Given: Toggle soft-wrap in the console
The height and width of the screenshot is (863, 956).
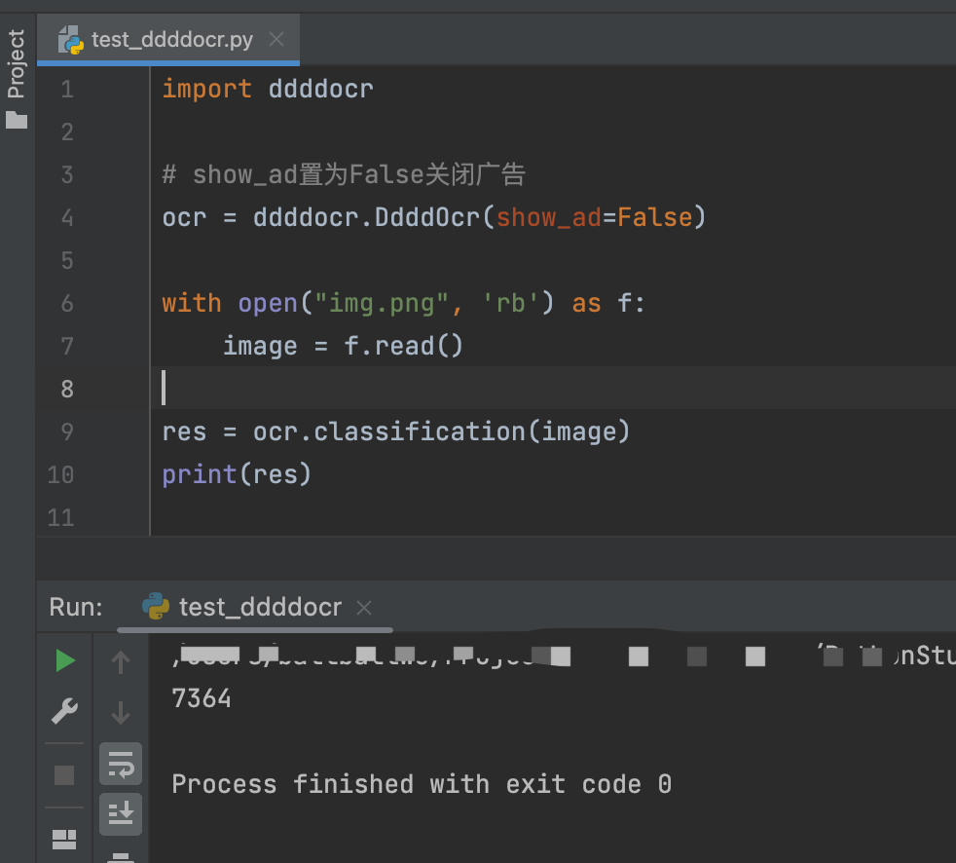Looking at the screenshot, I should click(121, 764).
